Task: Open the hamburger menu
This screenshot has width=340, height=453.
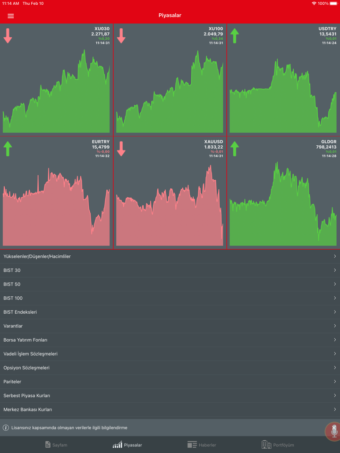Action: 10,16
